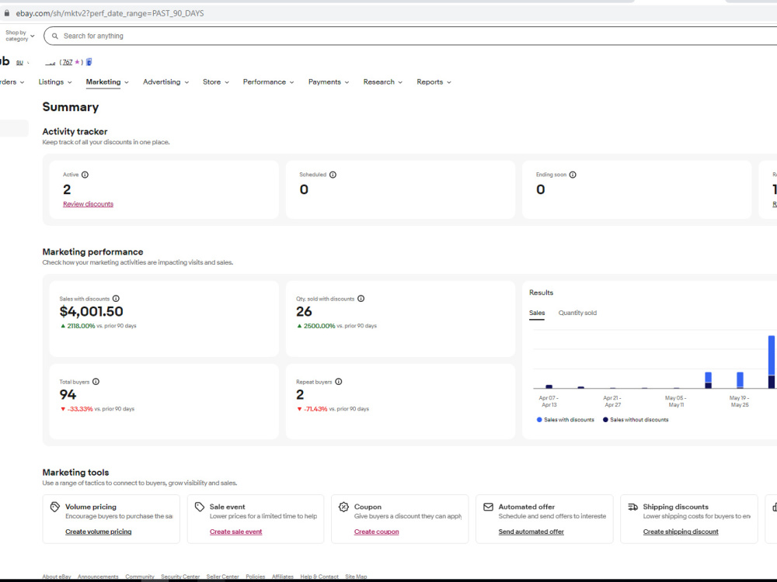777x582 pixels.
Task: Open the 767 feedback score link
Action: 68,62
